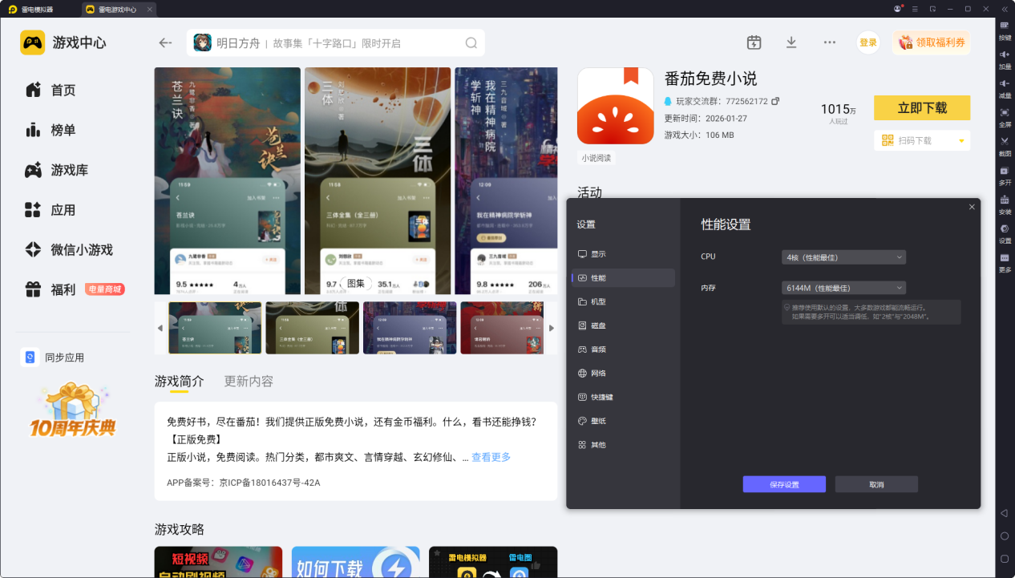The width and height of the screenshot is (1015, 578).
Task: Click the Android back triangle button
Action: (1005, 512)
